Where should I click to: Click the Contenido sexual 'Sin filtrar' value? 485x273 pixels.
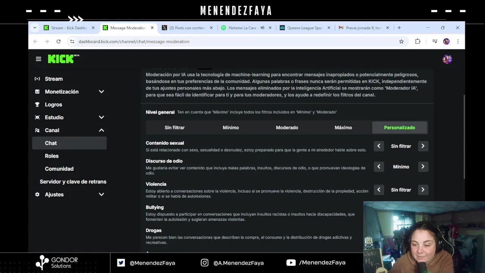tap(401, 146)
